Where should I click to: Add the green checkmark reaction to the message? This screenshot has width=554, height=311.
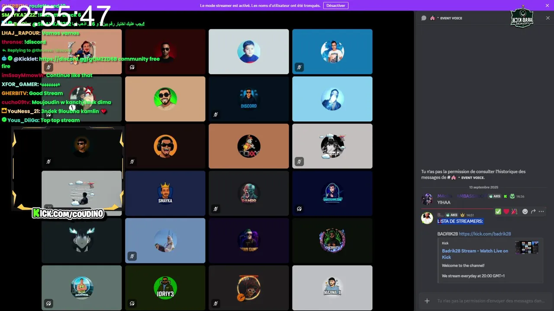498,211
